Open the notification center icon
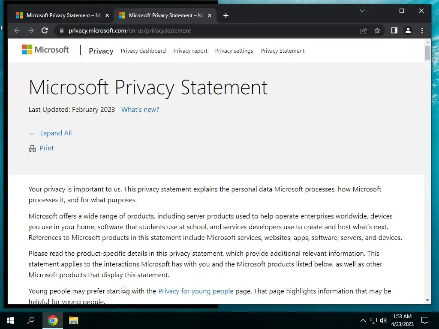This screenshot has height=329, width=439. click(x=425, y=320)
